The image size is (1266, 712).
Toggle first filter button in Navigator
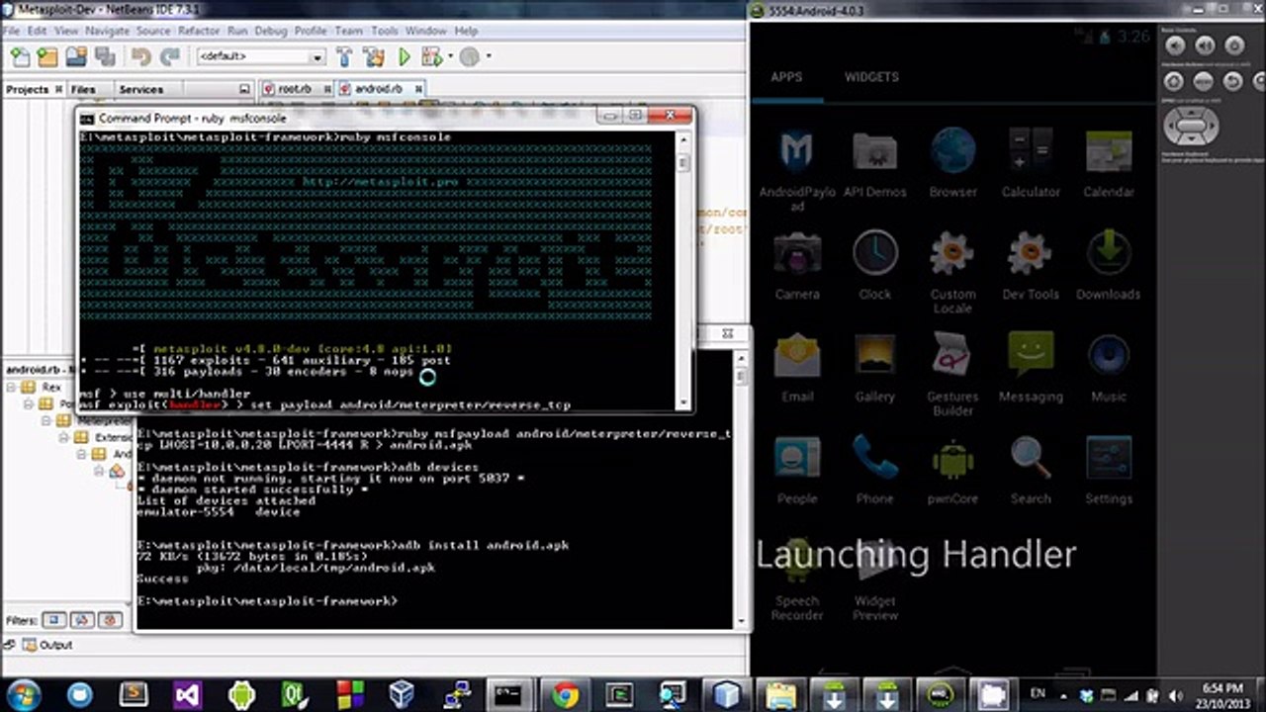tap(53, 620)
